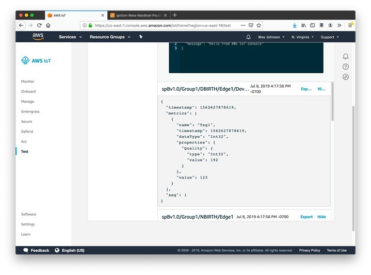Go back using the browser back arrow
371x275 pixels.
tap(21, 25)
